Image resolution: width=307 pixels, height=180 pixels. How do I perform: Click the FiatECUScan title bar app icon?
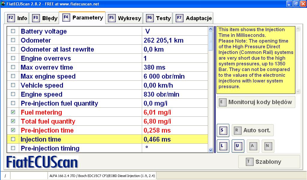(3, 4)
